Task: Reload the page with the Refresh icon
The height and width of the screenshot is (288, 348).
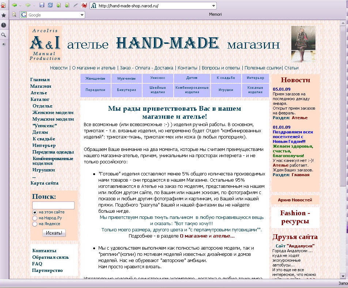Action: [50, 5]
